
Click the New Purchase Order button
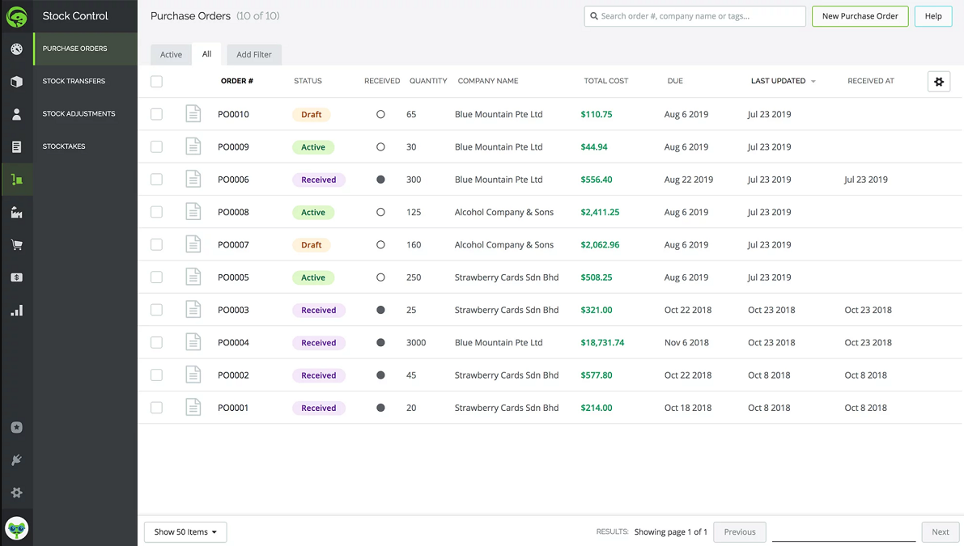[x=860, y=16]
